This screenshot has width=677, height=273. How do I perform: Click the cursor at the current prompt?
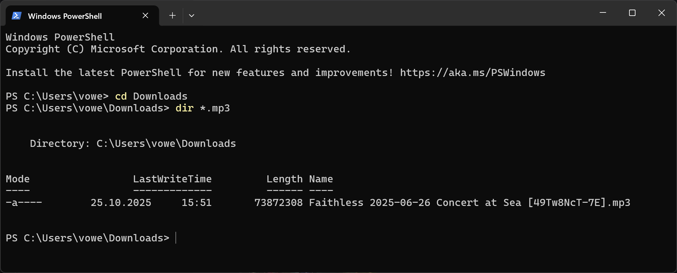pyautogui.click(x=176, y=238)
